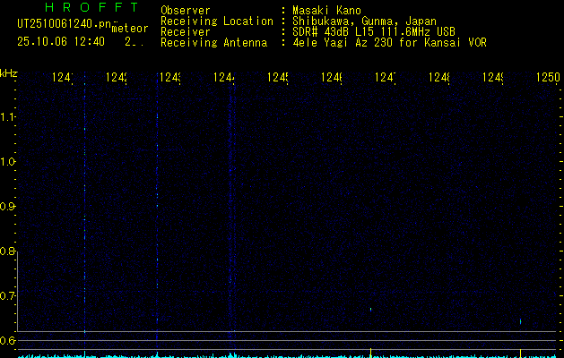Click the 0.9 kHz frequency tick label
Viewport: 564px width, 358px height.
pyautogui.click(x=9, y=207)
